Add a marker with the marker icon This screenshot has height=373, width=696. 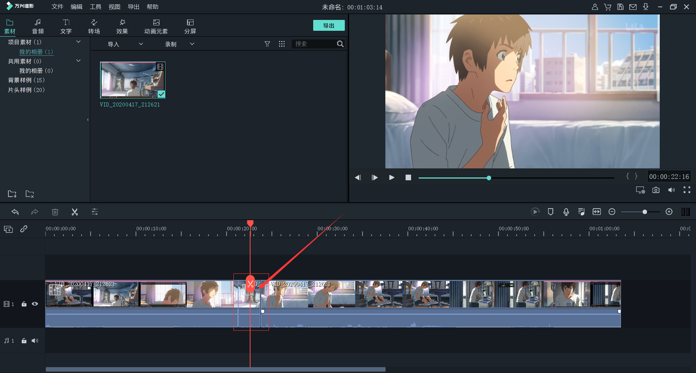click(x=550, y=212)
